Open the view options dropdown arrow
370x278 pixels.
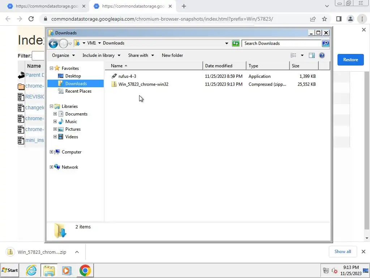[302, 55]
